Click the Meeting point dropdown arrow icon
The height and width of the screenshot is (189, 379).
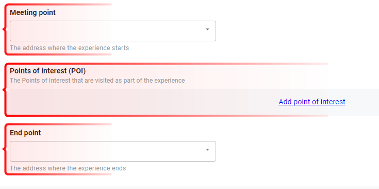[207, 29]
